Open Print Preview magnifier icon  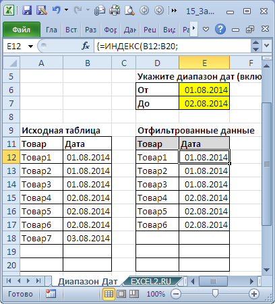[x=129, y=10]
